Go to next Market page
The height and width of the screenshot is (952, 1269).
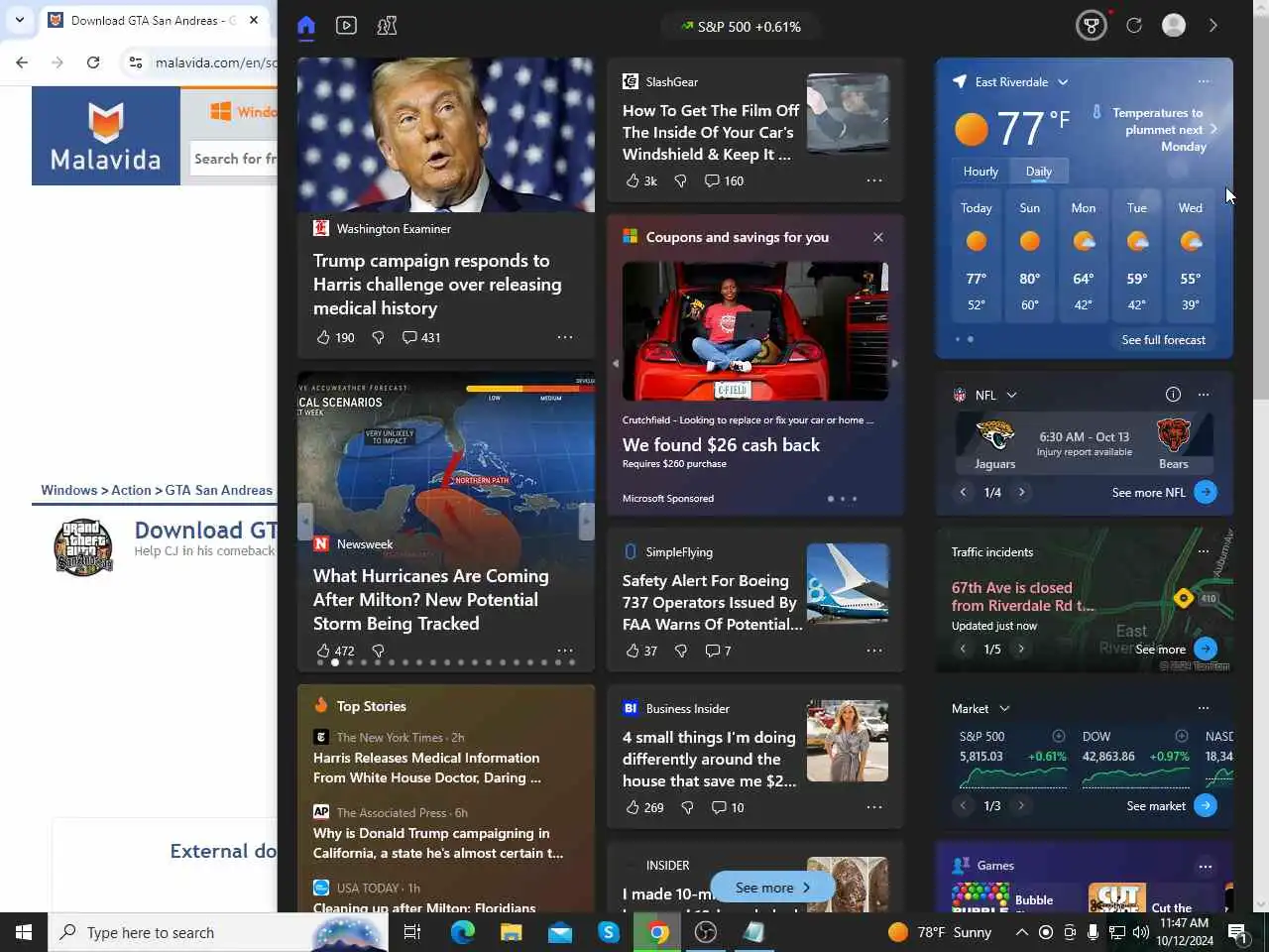(1021, 805)
